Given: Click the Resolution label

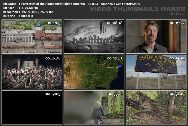Looking at the screenshot, I should click(x=10, y=12).
